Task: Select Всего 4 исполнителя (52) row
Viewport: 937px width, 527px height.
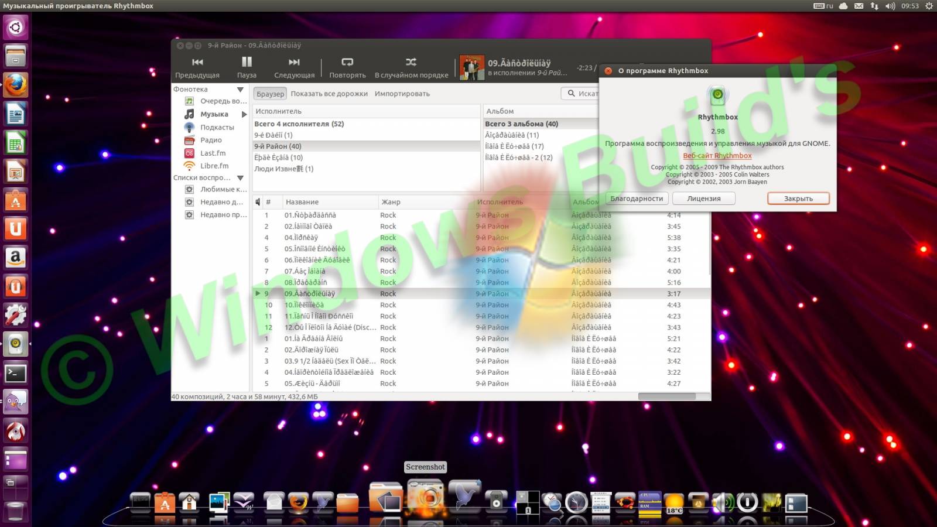Action: [366, 124]
